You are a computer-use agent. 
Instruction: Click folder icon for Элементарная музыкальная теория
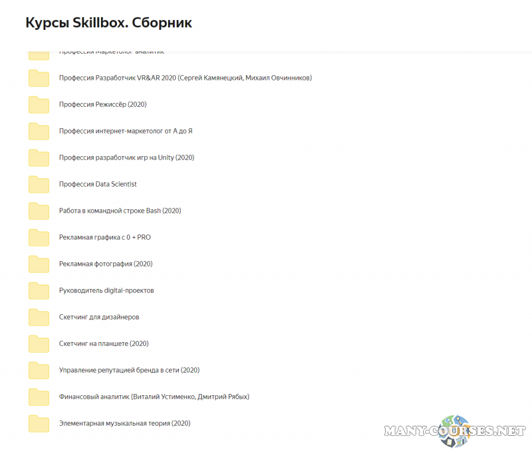click(39, 424)
